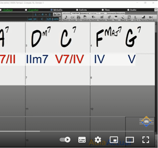Show the Guitarra fretboard window icon
Screen dimensions: 158x148
109,18
